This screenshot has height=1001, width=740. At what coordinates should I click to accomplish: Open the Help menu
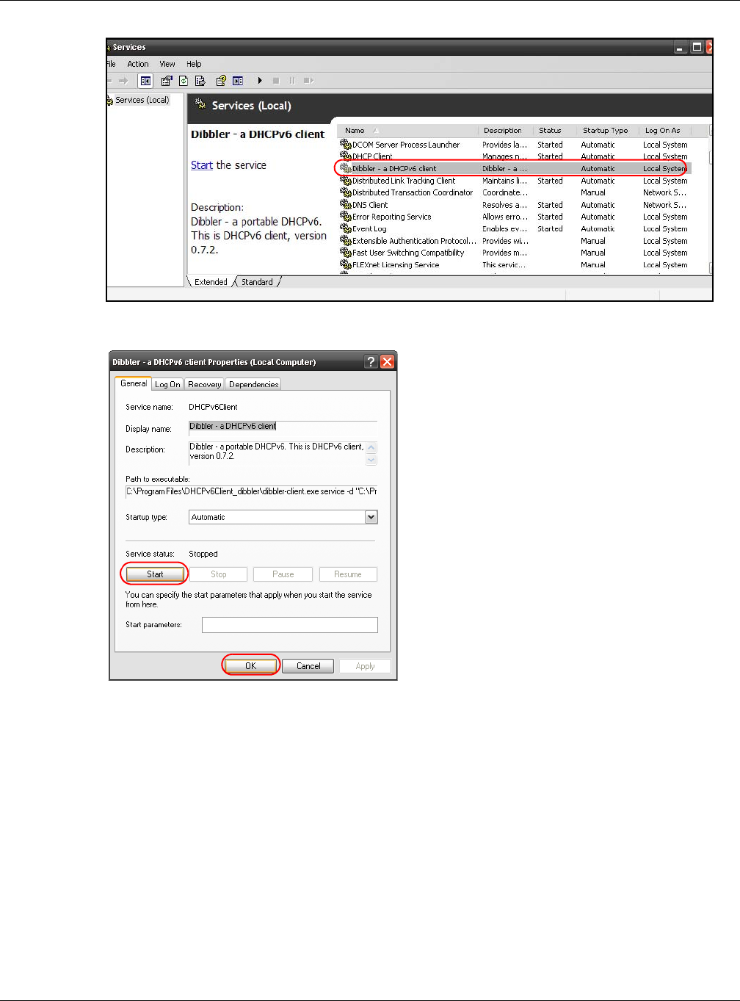(194, 64)
